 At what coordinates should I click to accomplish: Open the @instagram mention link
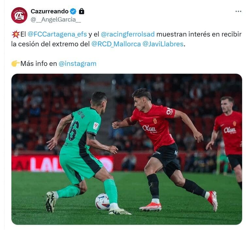tap(77, 64)
